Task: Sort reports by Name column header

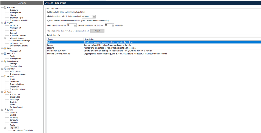Action: click(x=65, y=39)
